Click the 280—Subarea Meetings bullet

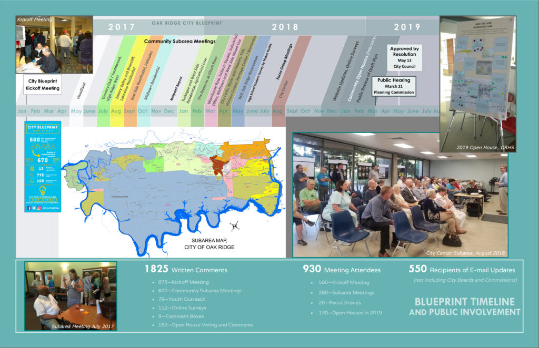pos(346,292)
